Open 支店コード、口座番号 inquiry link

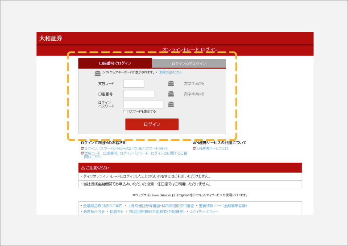coord(136,155)
